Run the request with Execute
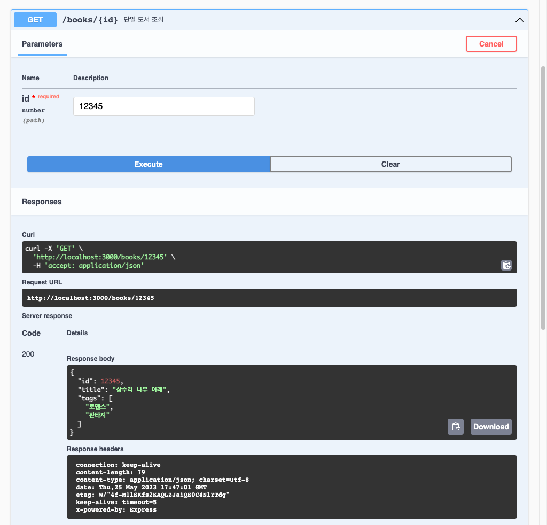This screenshot has width=547, height=525. coord(149,164)
